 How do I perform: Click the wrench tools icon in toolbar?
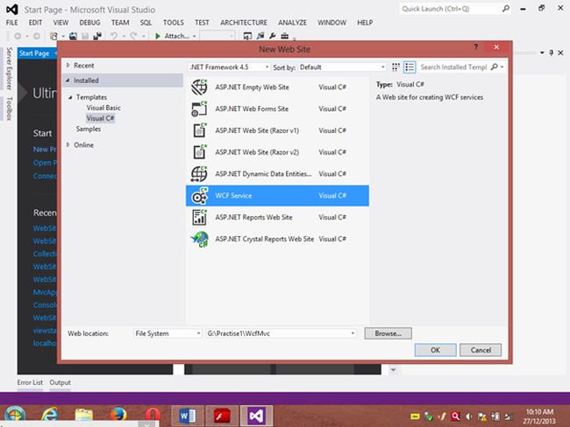coord(273,36)
